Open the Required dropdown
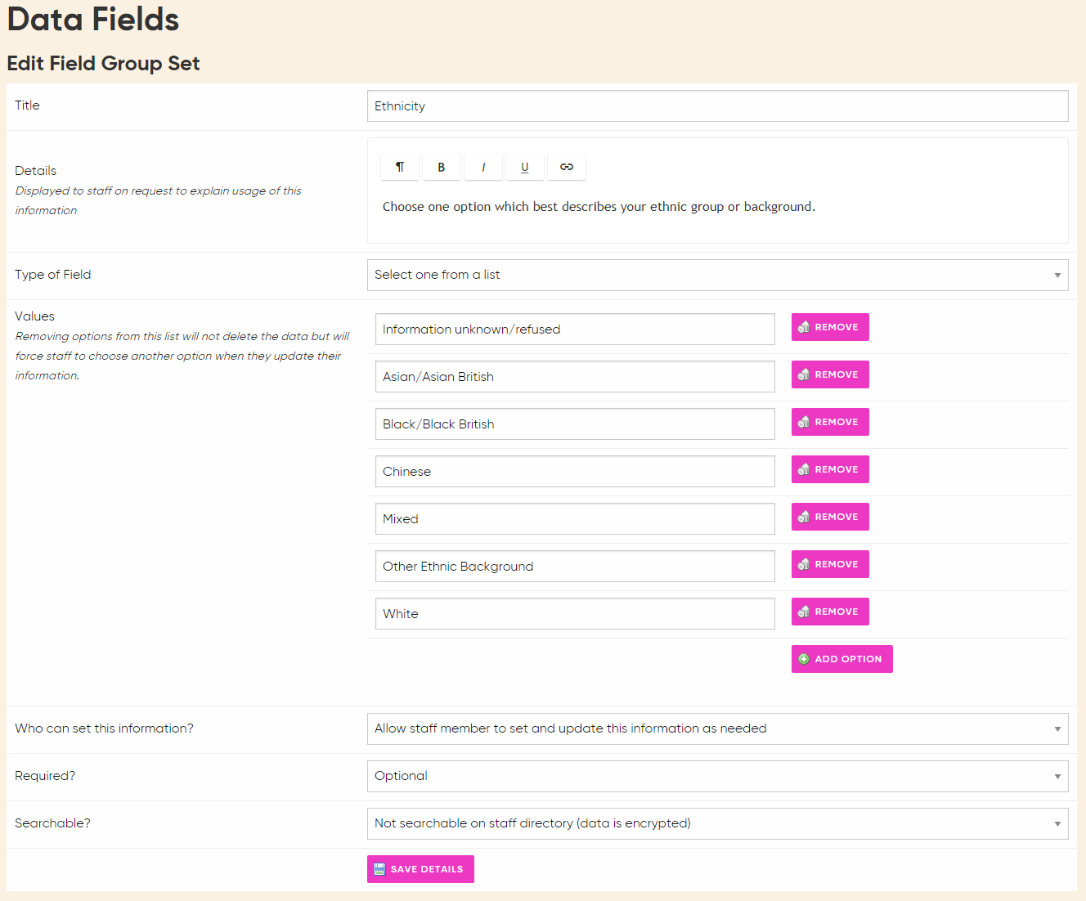The image size is (1086, 901). (x=717, y=777)
